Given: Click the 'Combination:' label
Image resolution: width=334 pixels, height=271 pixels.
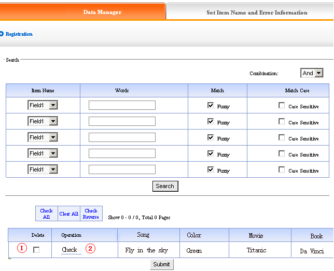Looking at the screenshot, I should [x=264, y=73].
